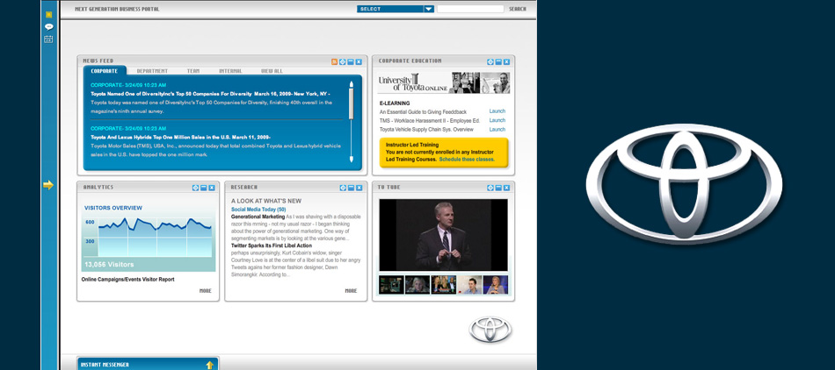This screenshot has width=835, height=370.
Task: Open the calendar icon in left sidebar
Action: coord(48,39)
